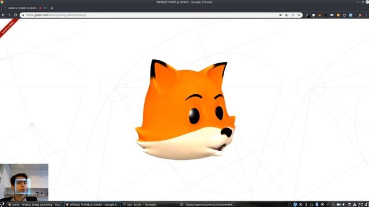
Task: Close the WEBOJI THREE.JS DEMO tab
Action: click(45, 8)
